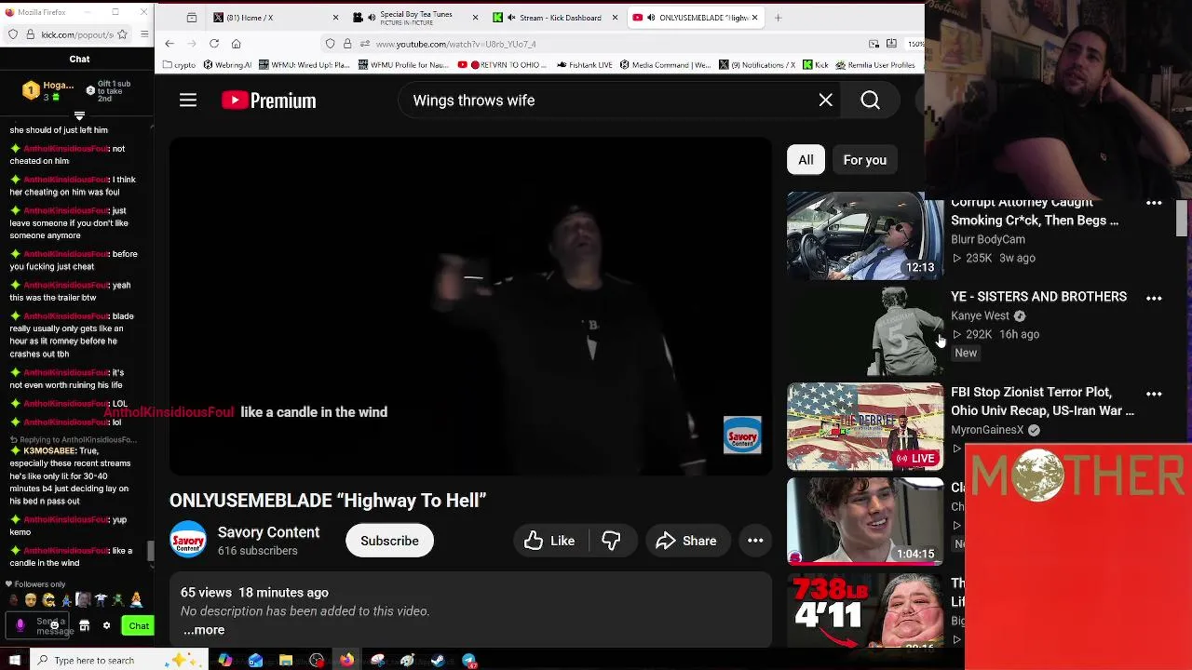Open options for Corrupt Attorney video

(x=1154, y=203)
